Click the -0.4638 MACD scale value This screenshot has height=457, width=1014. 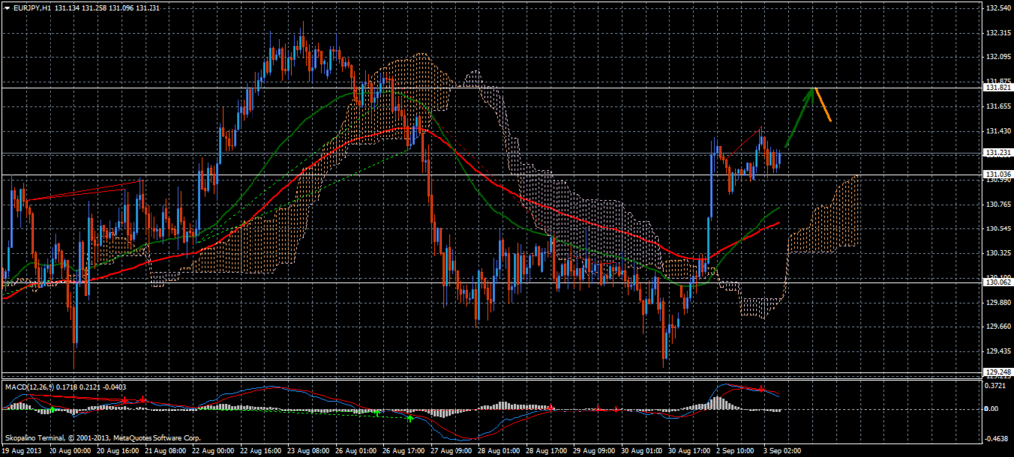point(998,439)
